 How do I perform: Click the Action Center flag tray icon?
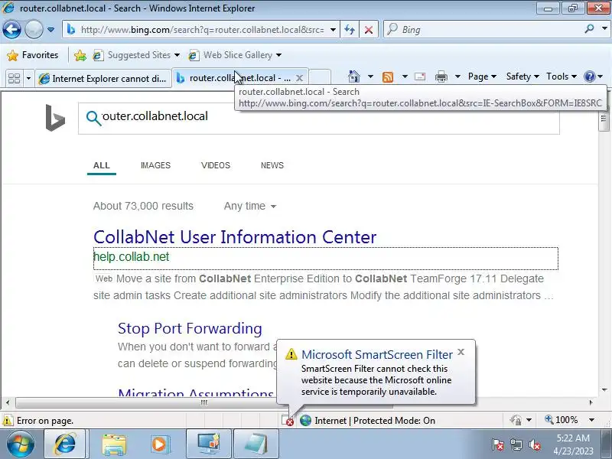click(x=498, y=444)
